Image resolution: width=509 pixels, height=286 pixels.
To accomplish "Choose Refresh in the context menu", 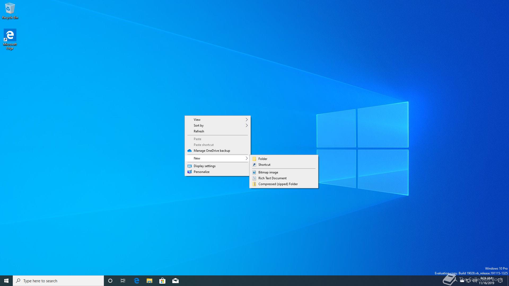I will click(199, 131).
